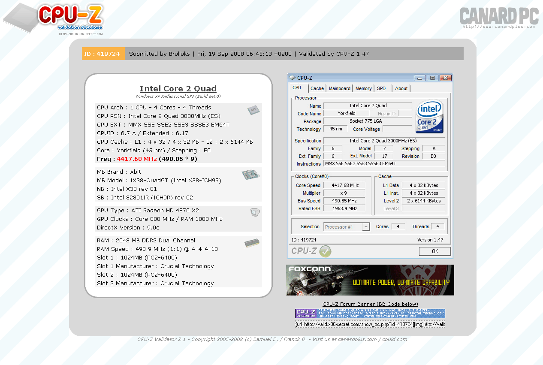
Task: Click the CPU-Z validated checkmark logo
Action: (x=311, y=251)
